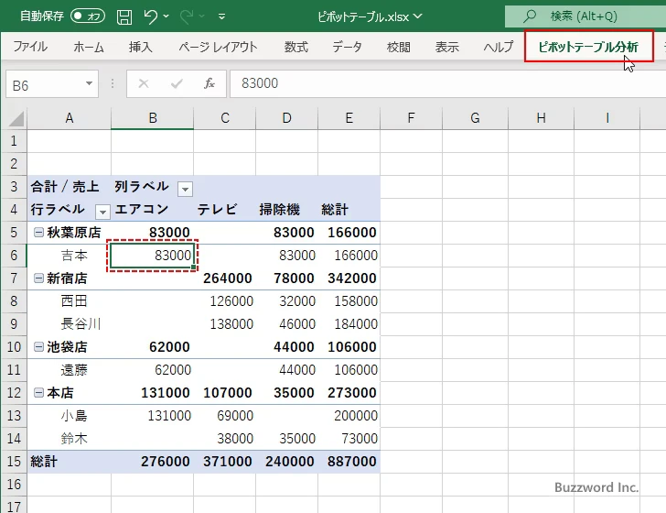This screenshot has height=513, width=666.
Task: Open the Redo history dropdown arrow
Action: (x=202, y=16)
